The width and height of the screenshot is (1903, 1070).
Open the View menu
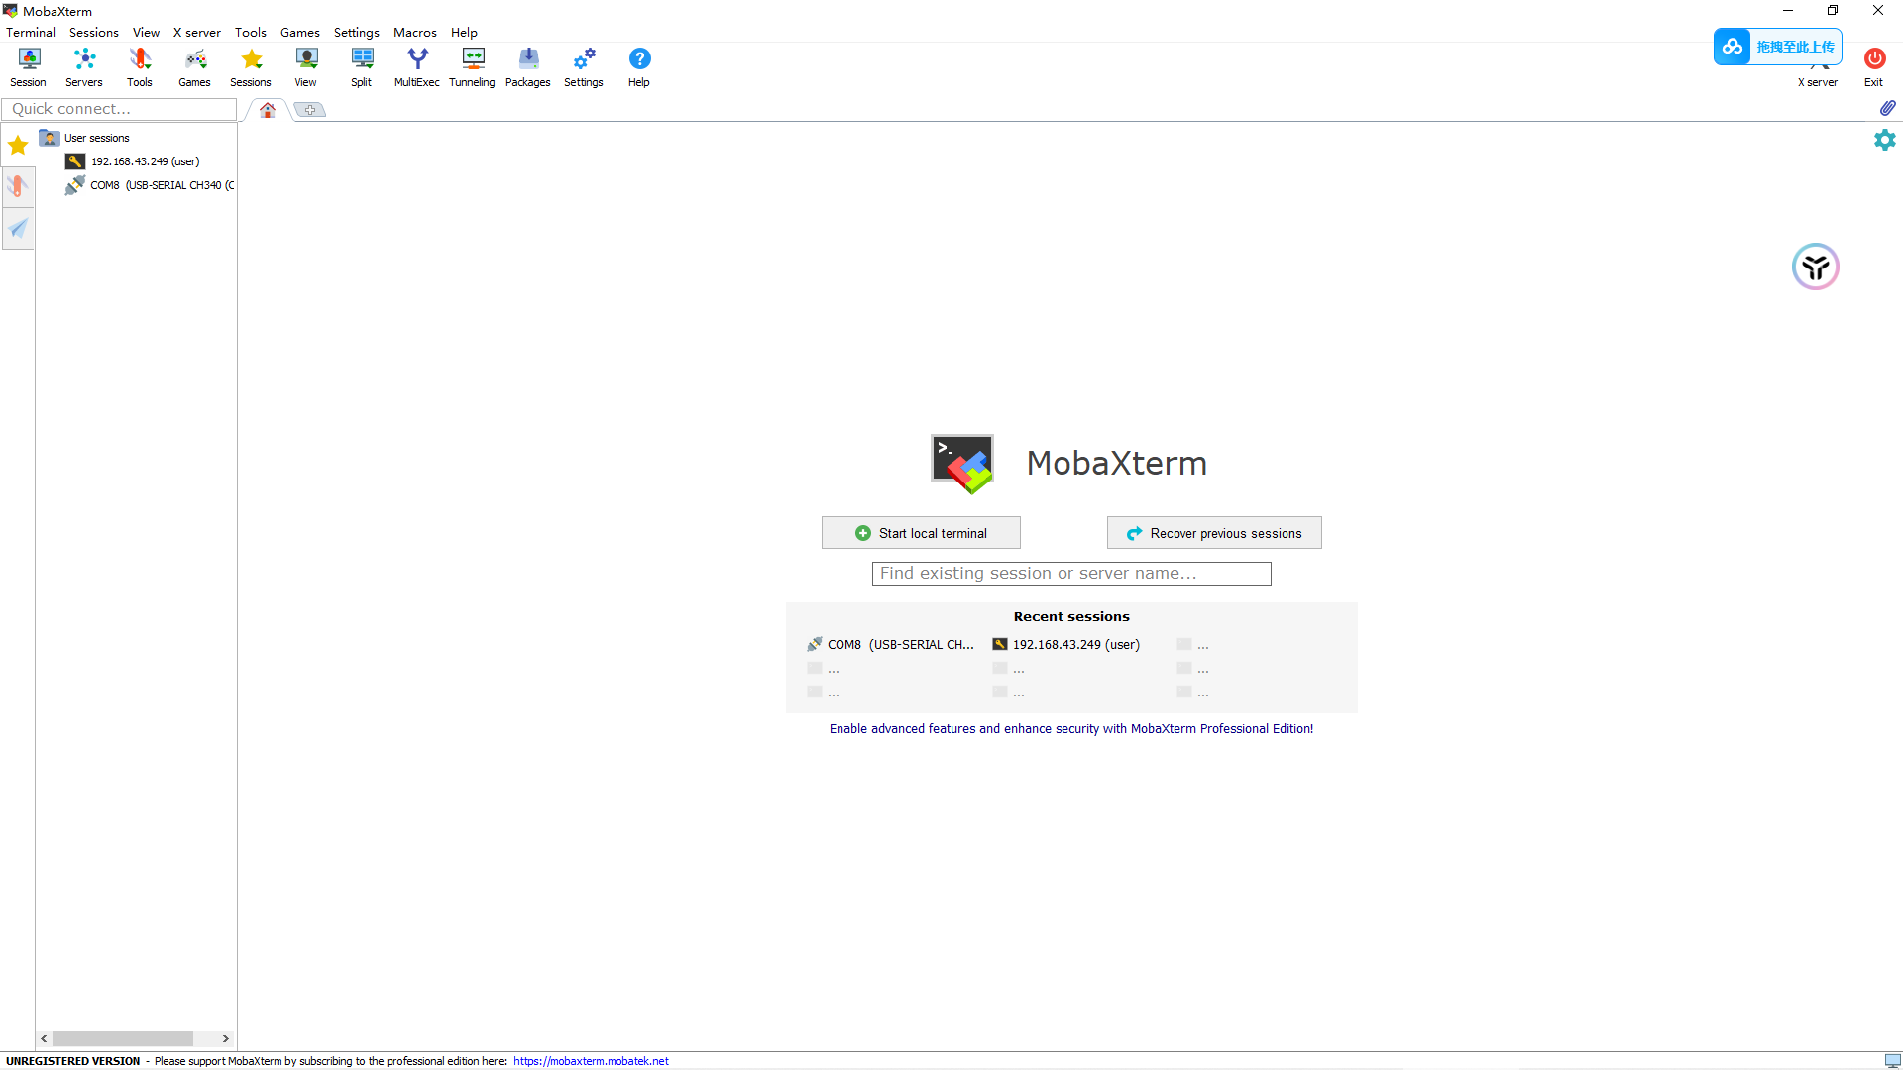(146, 32)
